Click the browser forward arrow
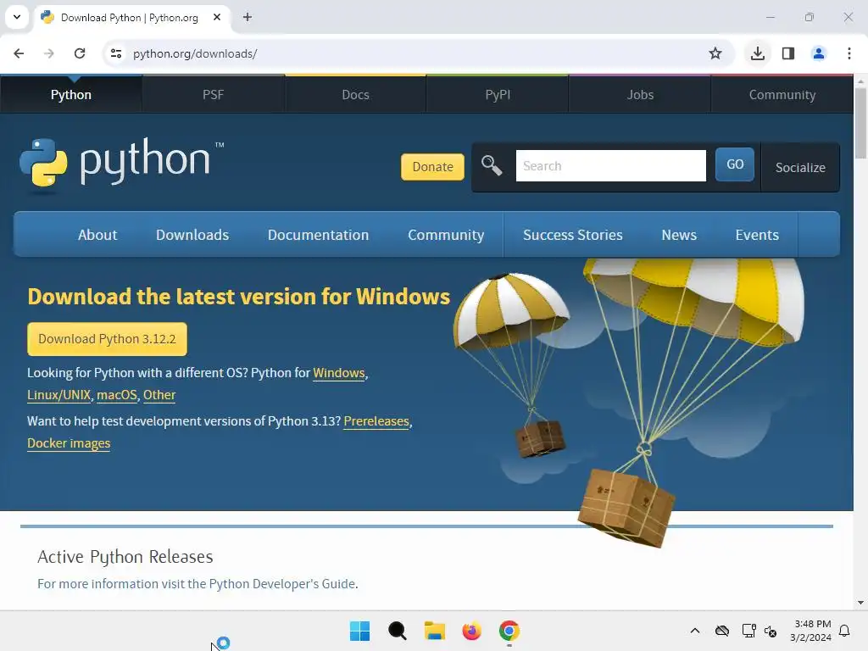The image size is (868, 651). [49, 53]
